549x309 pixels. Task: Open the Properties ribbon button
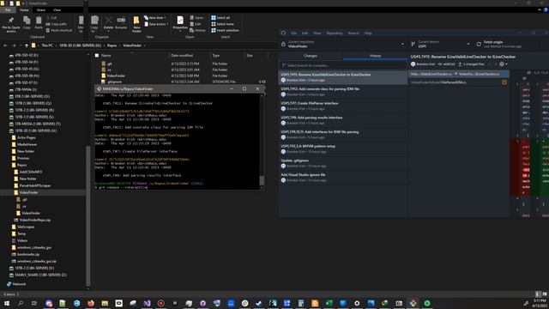pos(180,23)
